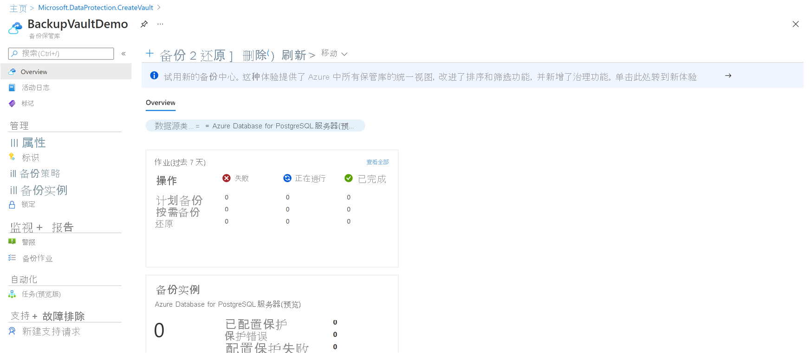Click 保护错误 in backup instances card
The width and height of the screenshot is (812, 353).
tap(246, 336)
